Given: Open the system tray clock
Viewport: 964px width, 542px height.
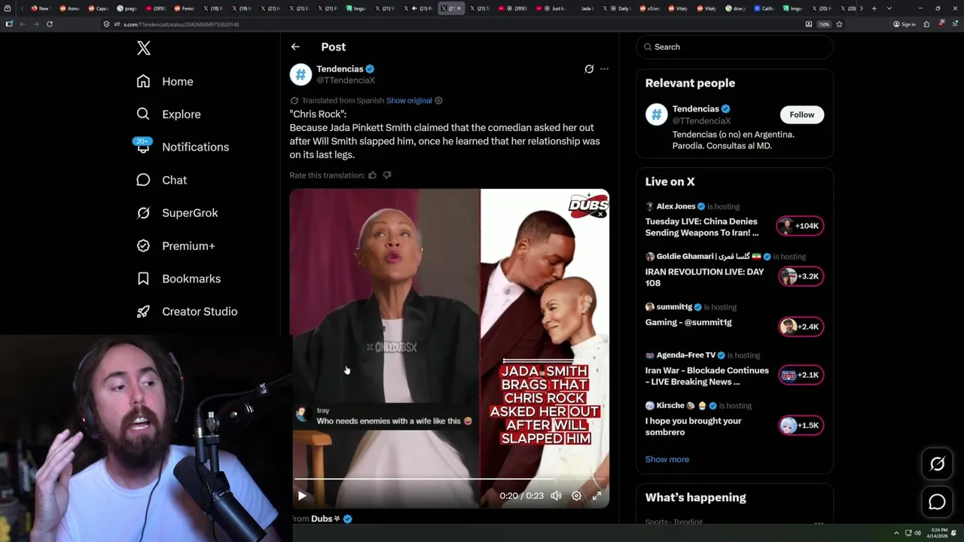Looking at the screenshot, I should tap(939, 533).
